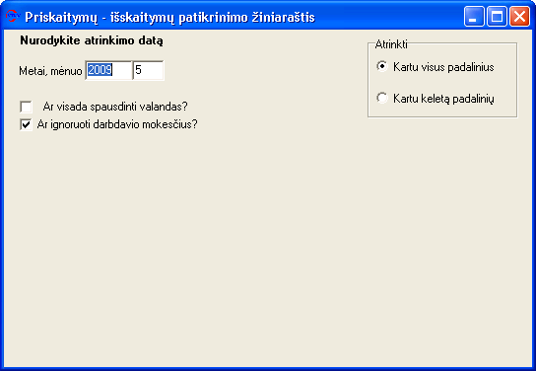Click the 'Nurodykite atrinkimo datą' heading
Screen dimensions: 536x371
click(92, 40)
